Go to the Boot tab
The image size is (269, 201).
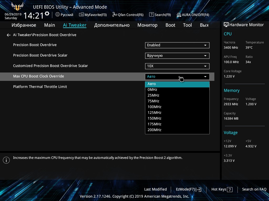click(x=170, y=25)
